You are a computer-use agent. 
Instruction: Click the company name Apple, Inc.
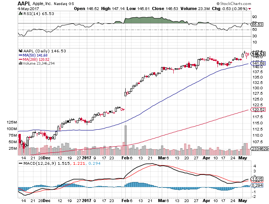pyautogui.click(x=42, y=3)
